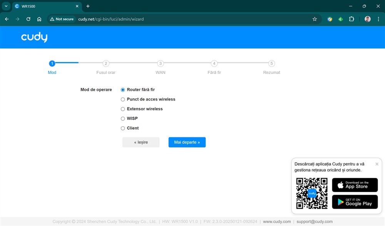The height and width of the screenshot is (226, 385).
Task: Jump to wizard step 3 WAN
Action: point(160,64)
